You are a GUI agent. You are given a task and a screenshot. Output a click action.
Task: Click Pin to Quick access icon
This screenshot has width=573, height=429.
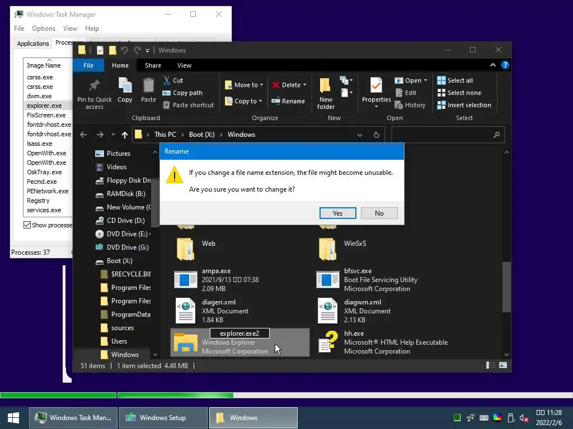(94, 85)
